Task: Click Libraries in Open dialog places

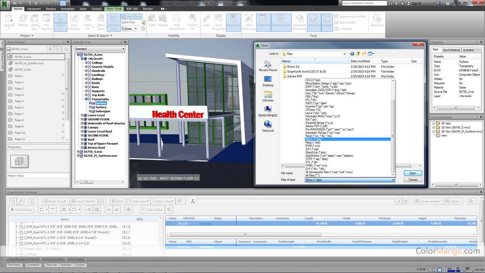Action: pos(268,96)
